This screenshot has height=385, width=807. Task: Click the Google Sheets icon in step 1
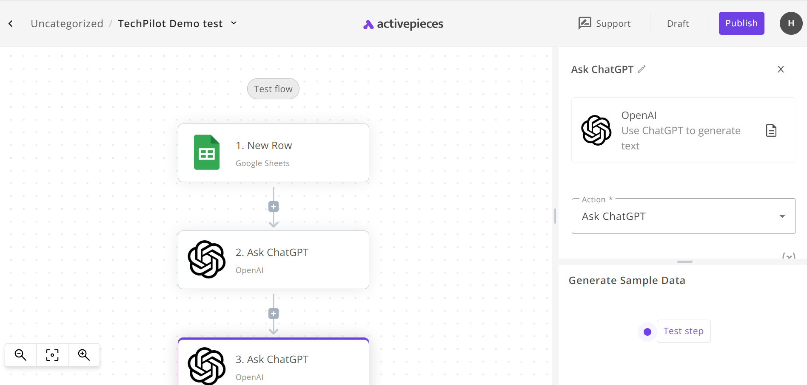click(x=207, y=152)
